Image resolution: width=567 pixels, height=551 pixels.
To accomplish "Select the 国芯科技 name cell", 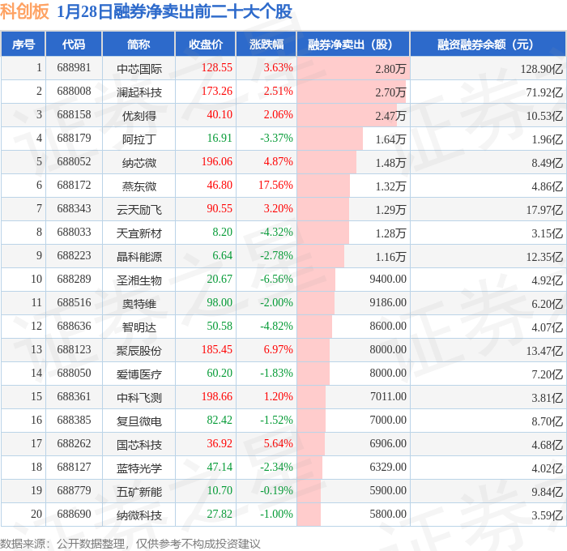I will point(139,445).
